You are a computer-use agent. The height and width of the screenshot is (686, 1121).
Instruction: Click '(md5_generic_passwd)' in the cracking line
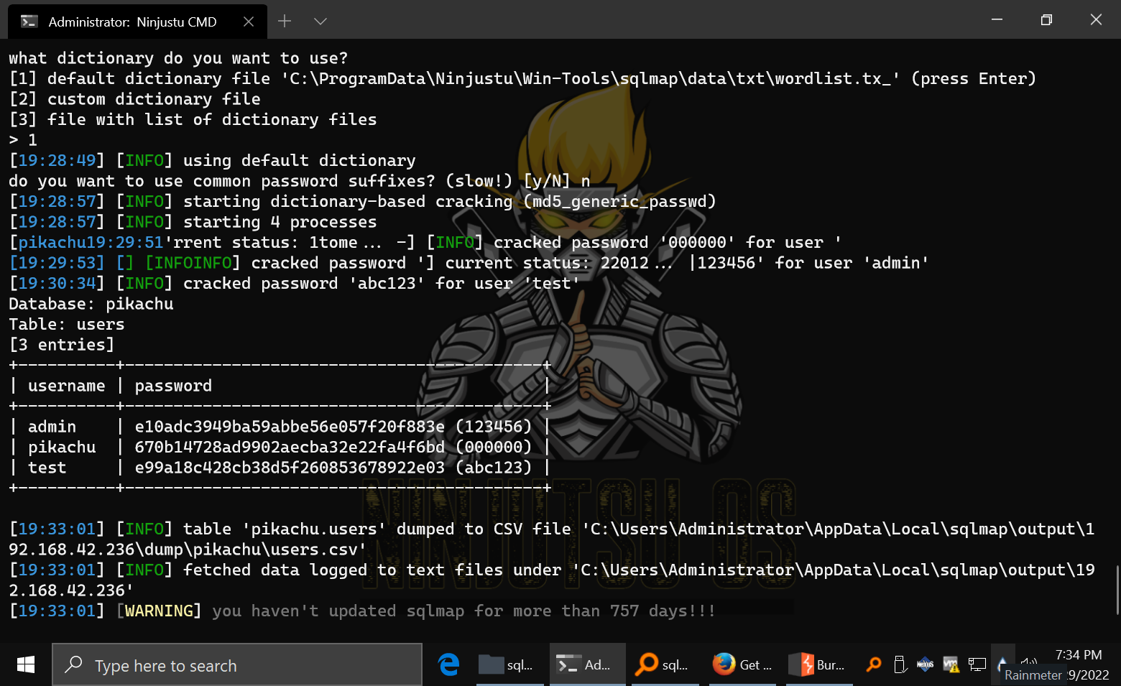(619, 201)
